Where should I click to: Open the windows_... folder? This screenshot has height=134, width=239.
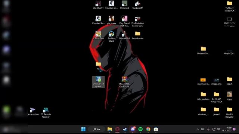[203, 111]
